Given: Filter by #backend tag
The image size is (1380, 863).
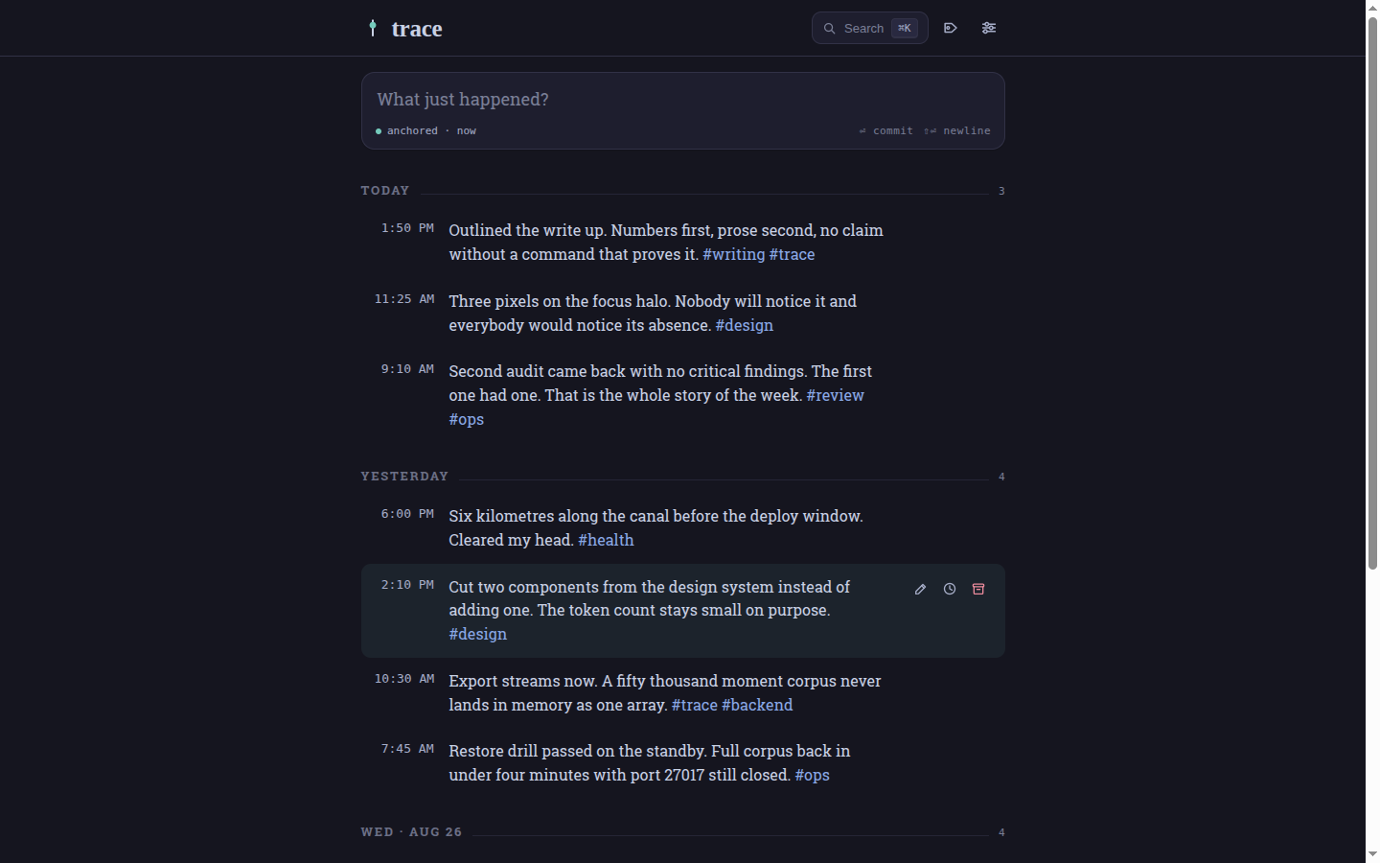Looking at the screenshot, I should tap(757, 705).
